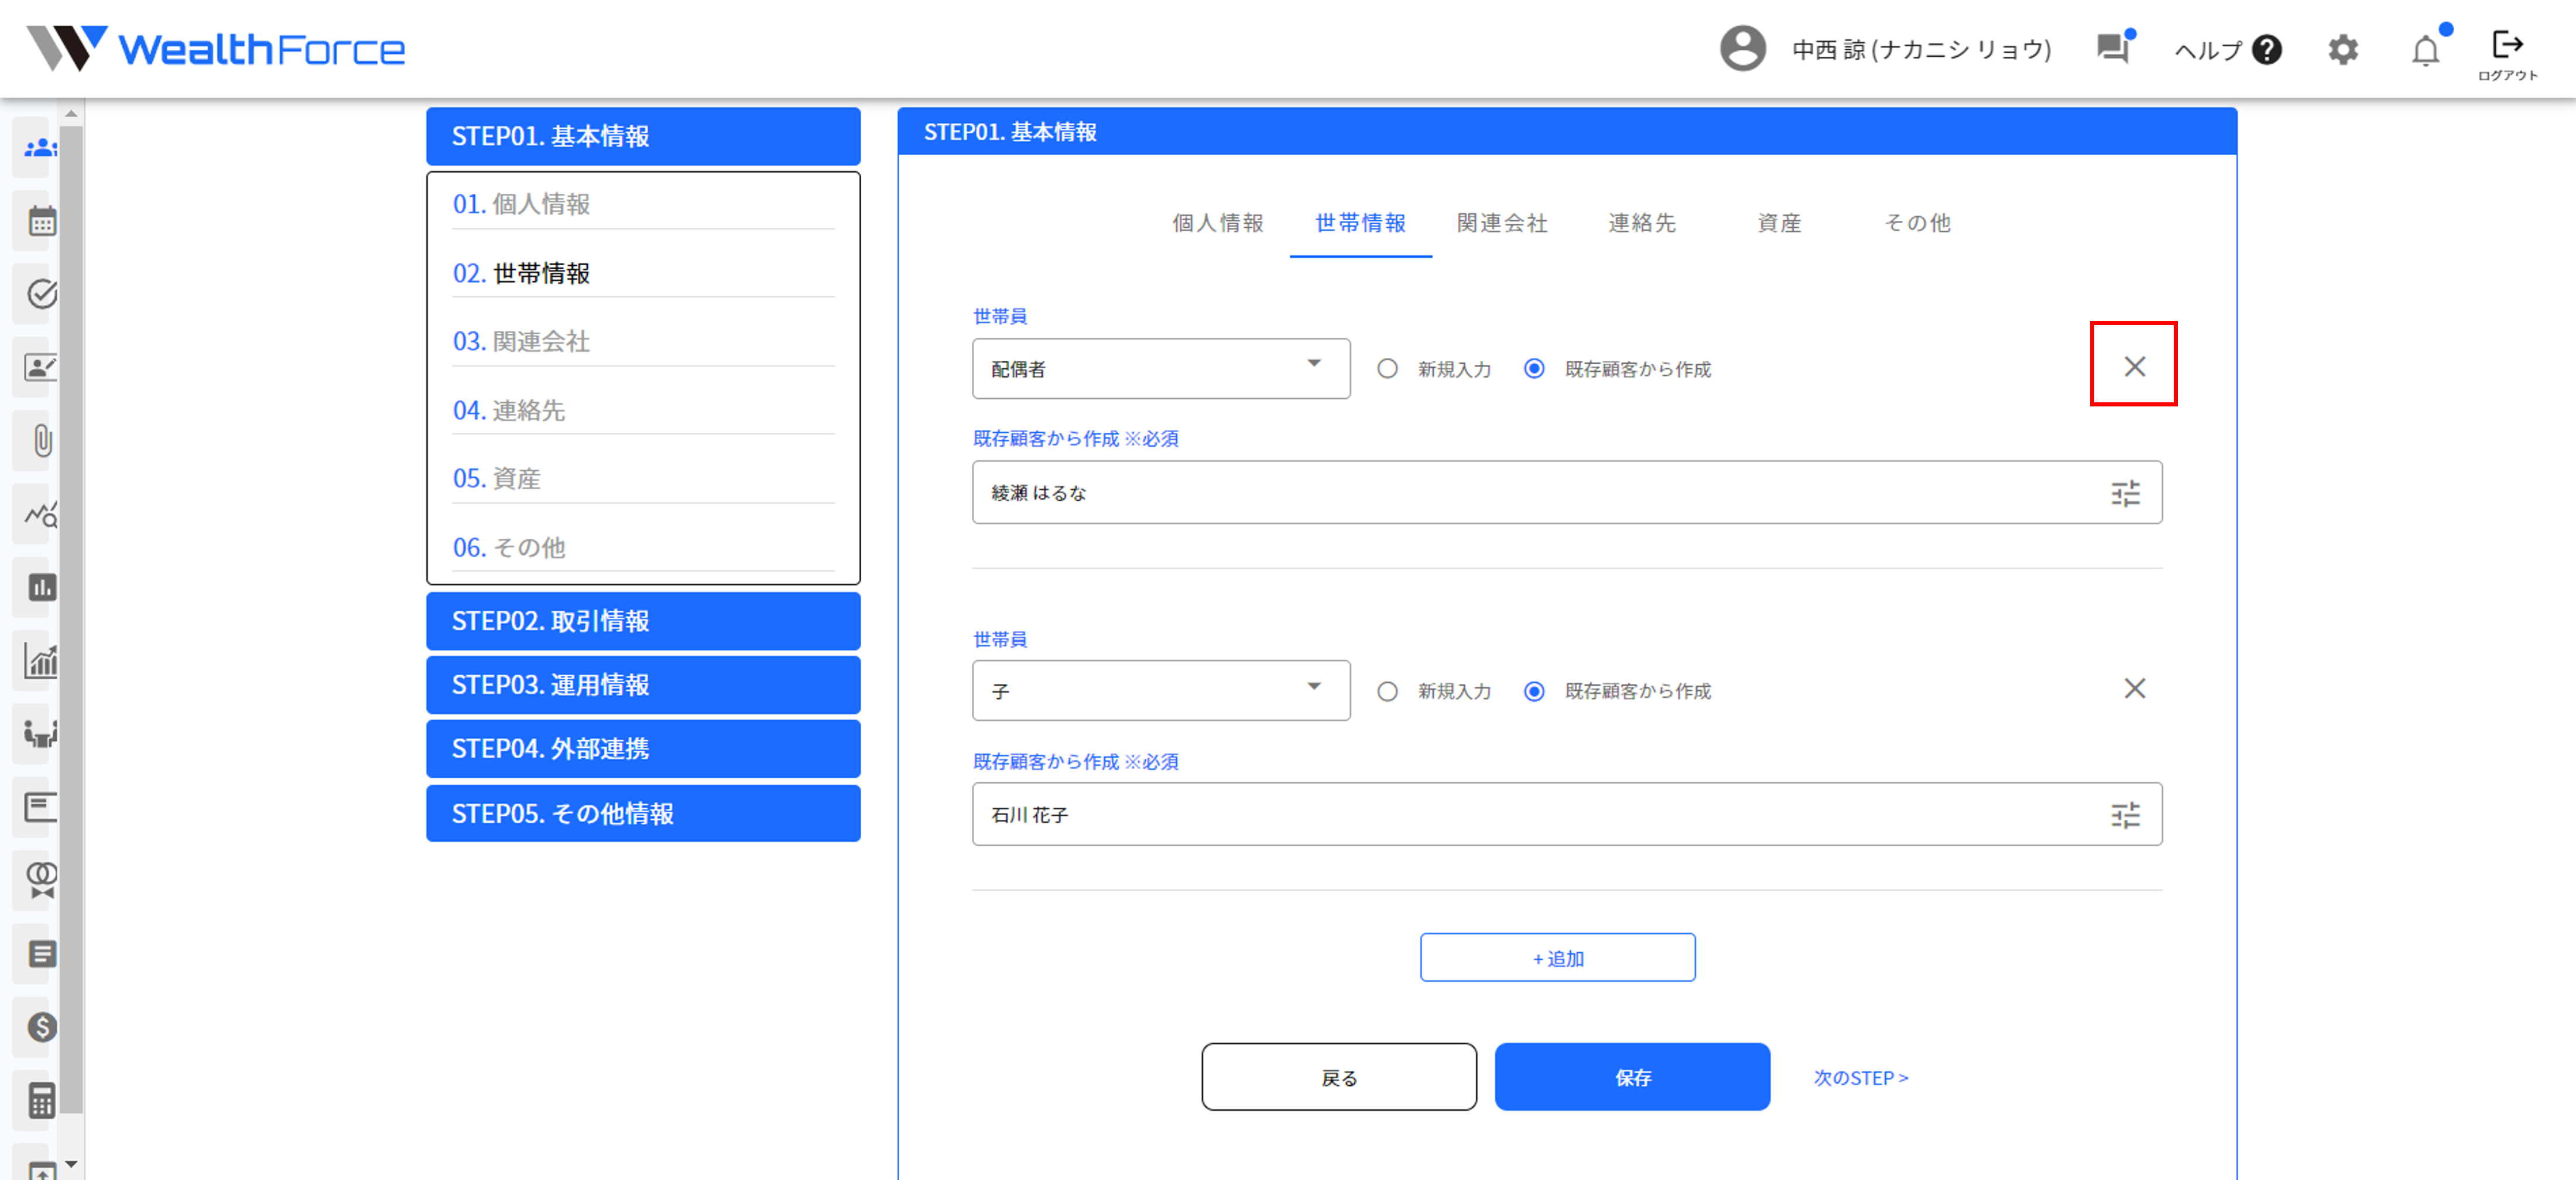Click the ヘルプ text label
This screenshot has height=1180, width=2576.
tap(2207, 50)
